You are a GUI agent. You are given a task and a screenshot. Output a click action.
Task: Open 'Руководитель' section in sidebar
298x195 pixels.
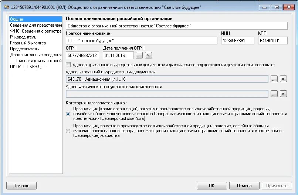point(23,37)
